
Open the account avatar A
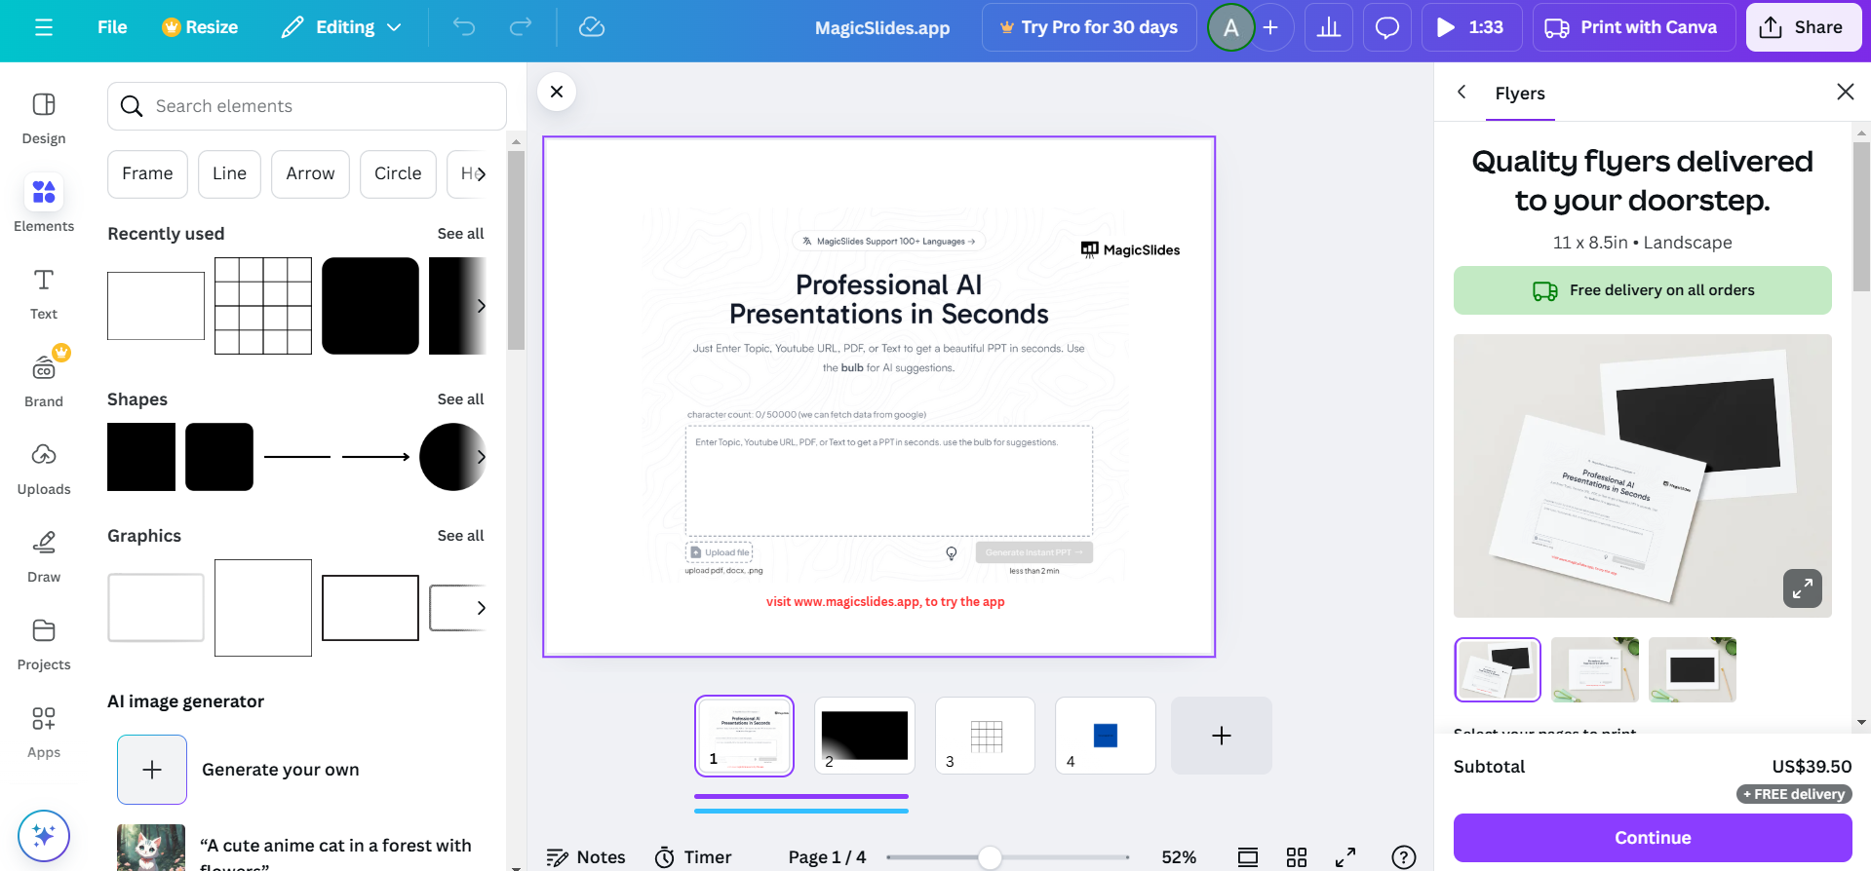(x=1231, y=27)
